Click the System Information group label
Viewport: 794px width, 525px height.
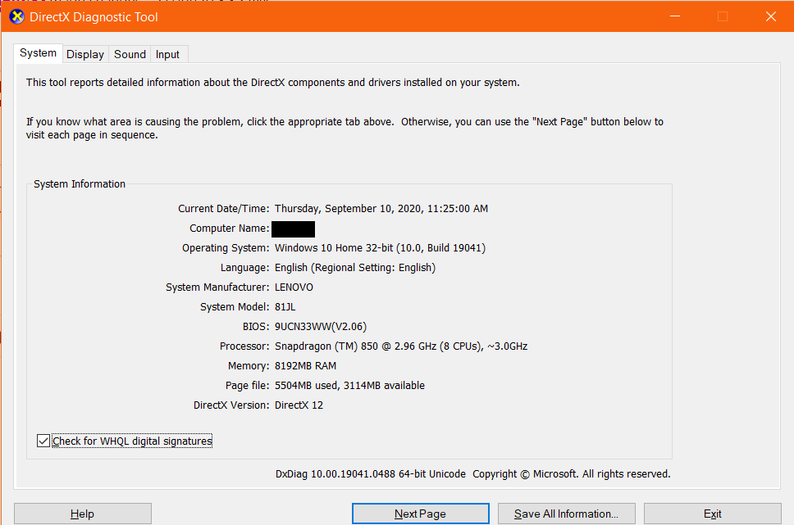(x=80, y=184)
